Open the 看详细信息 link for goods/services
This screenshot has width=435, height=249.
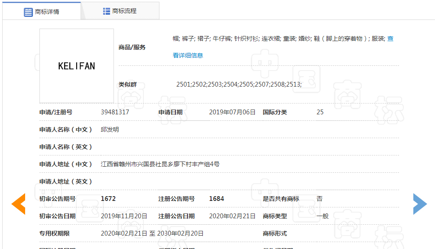[x=188, y=55]
